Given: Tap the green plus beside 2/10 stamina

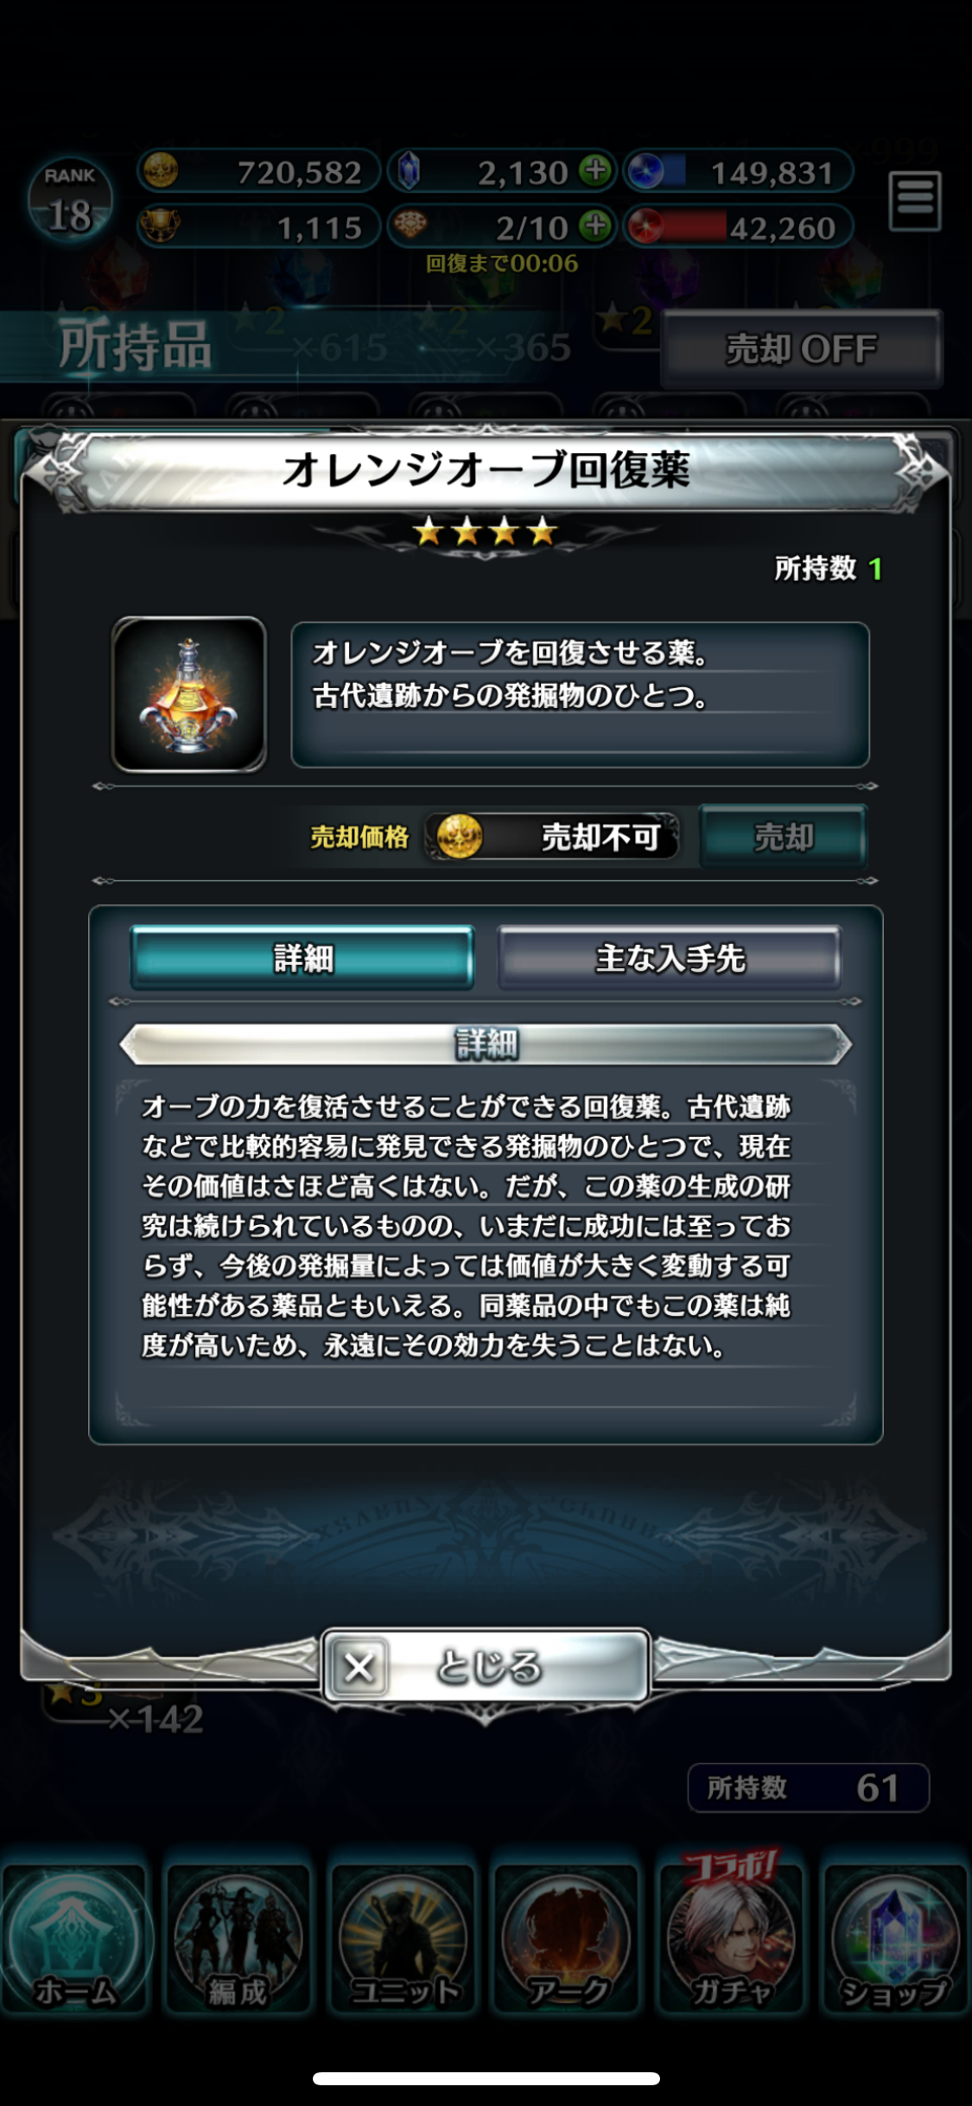Looking at the screenshot, I should (x=594, y=227).
